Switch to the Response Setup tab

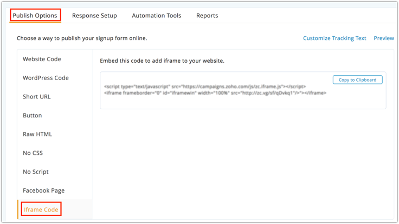point(94,16)
